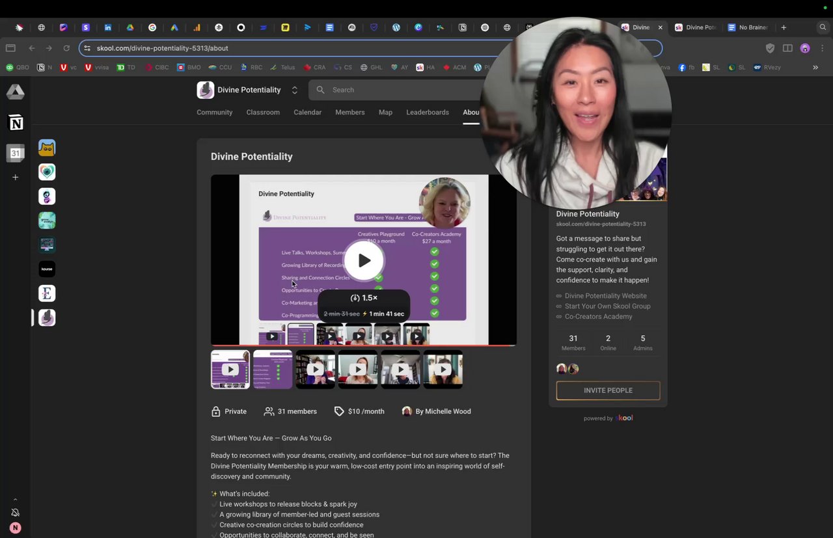Click the browser address bar URL

coord(162,48)
